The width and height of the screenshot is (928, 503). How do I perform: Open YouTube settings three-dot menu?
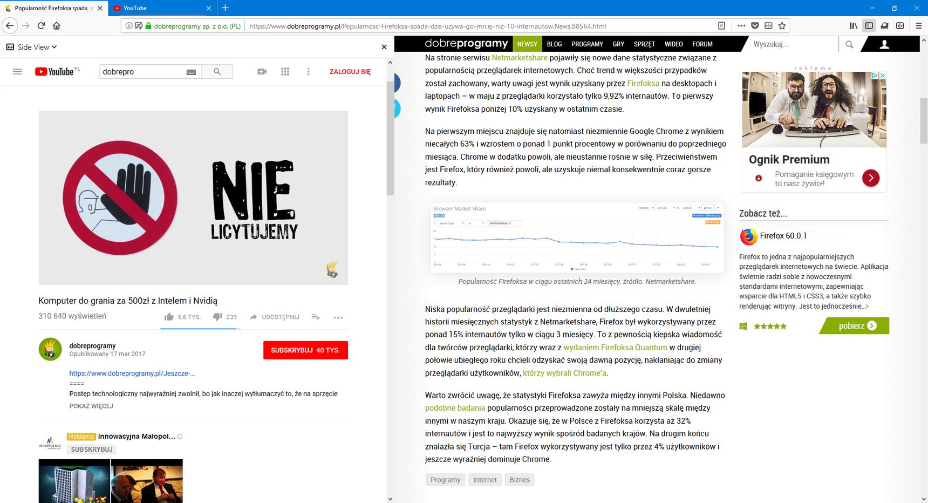[308, 71]
